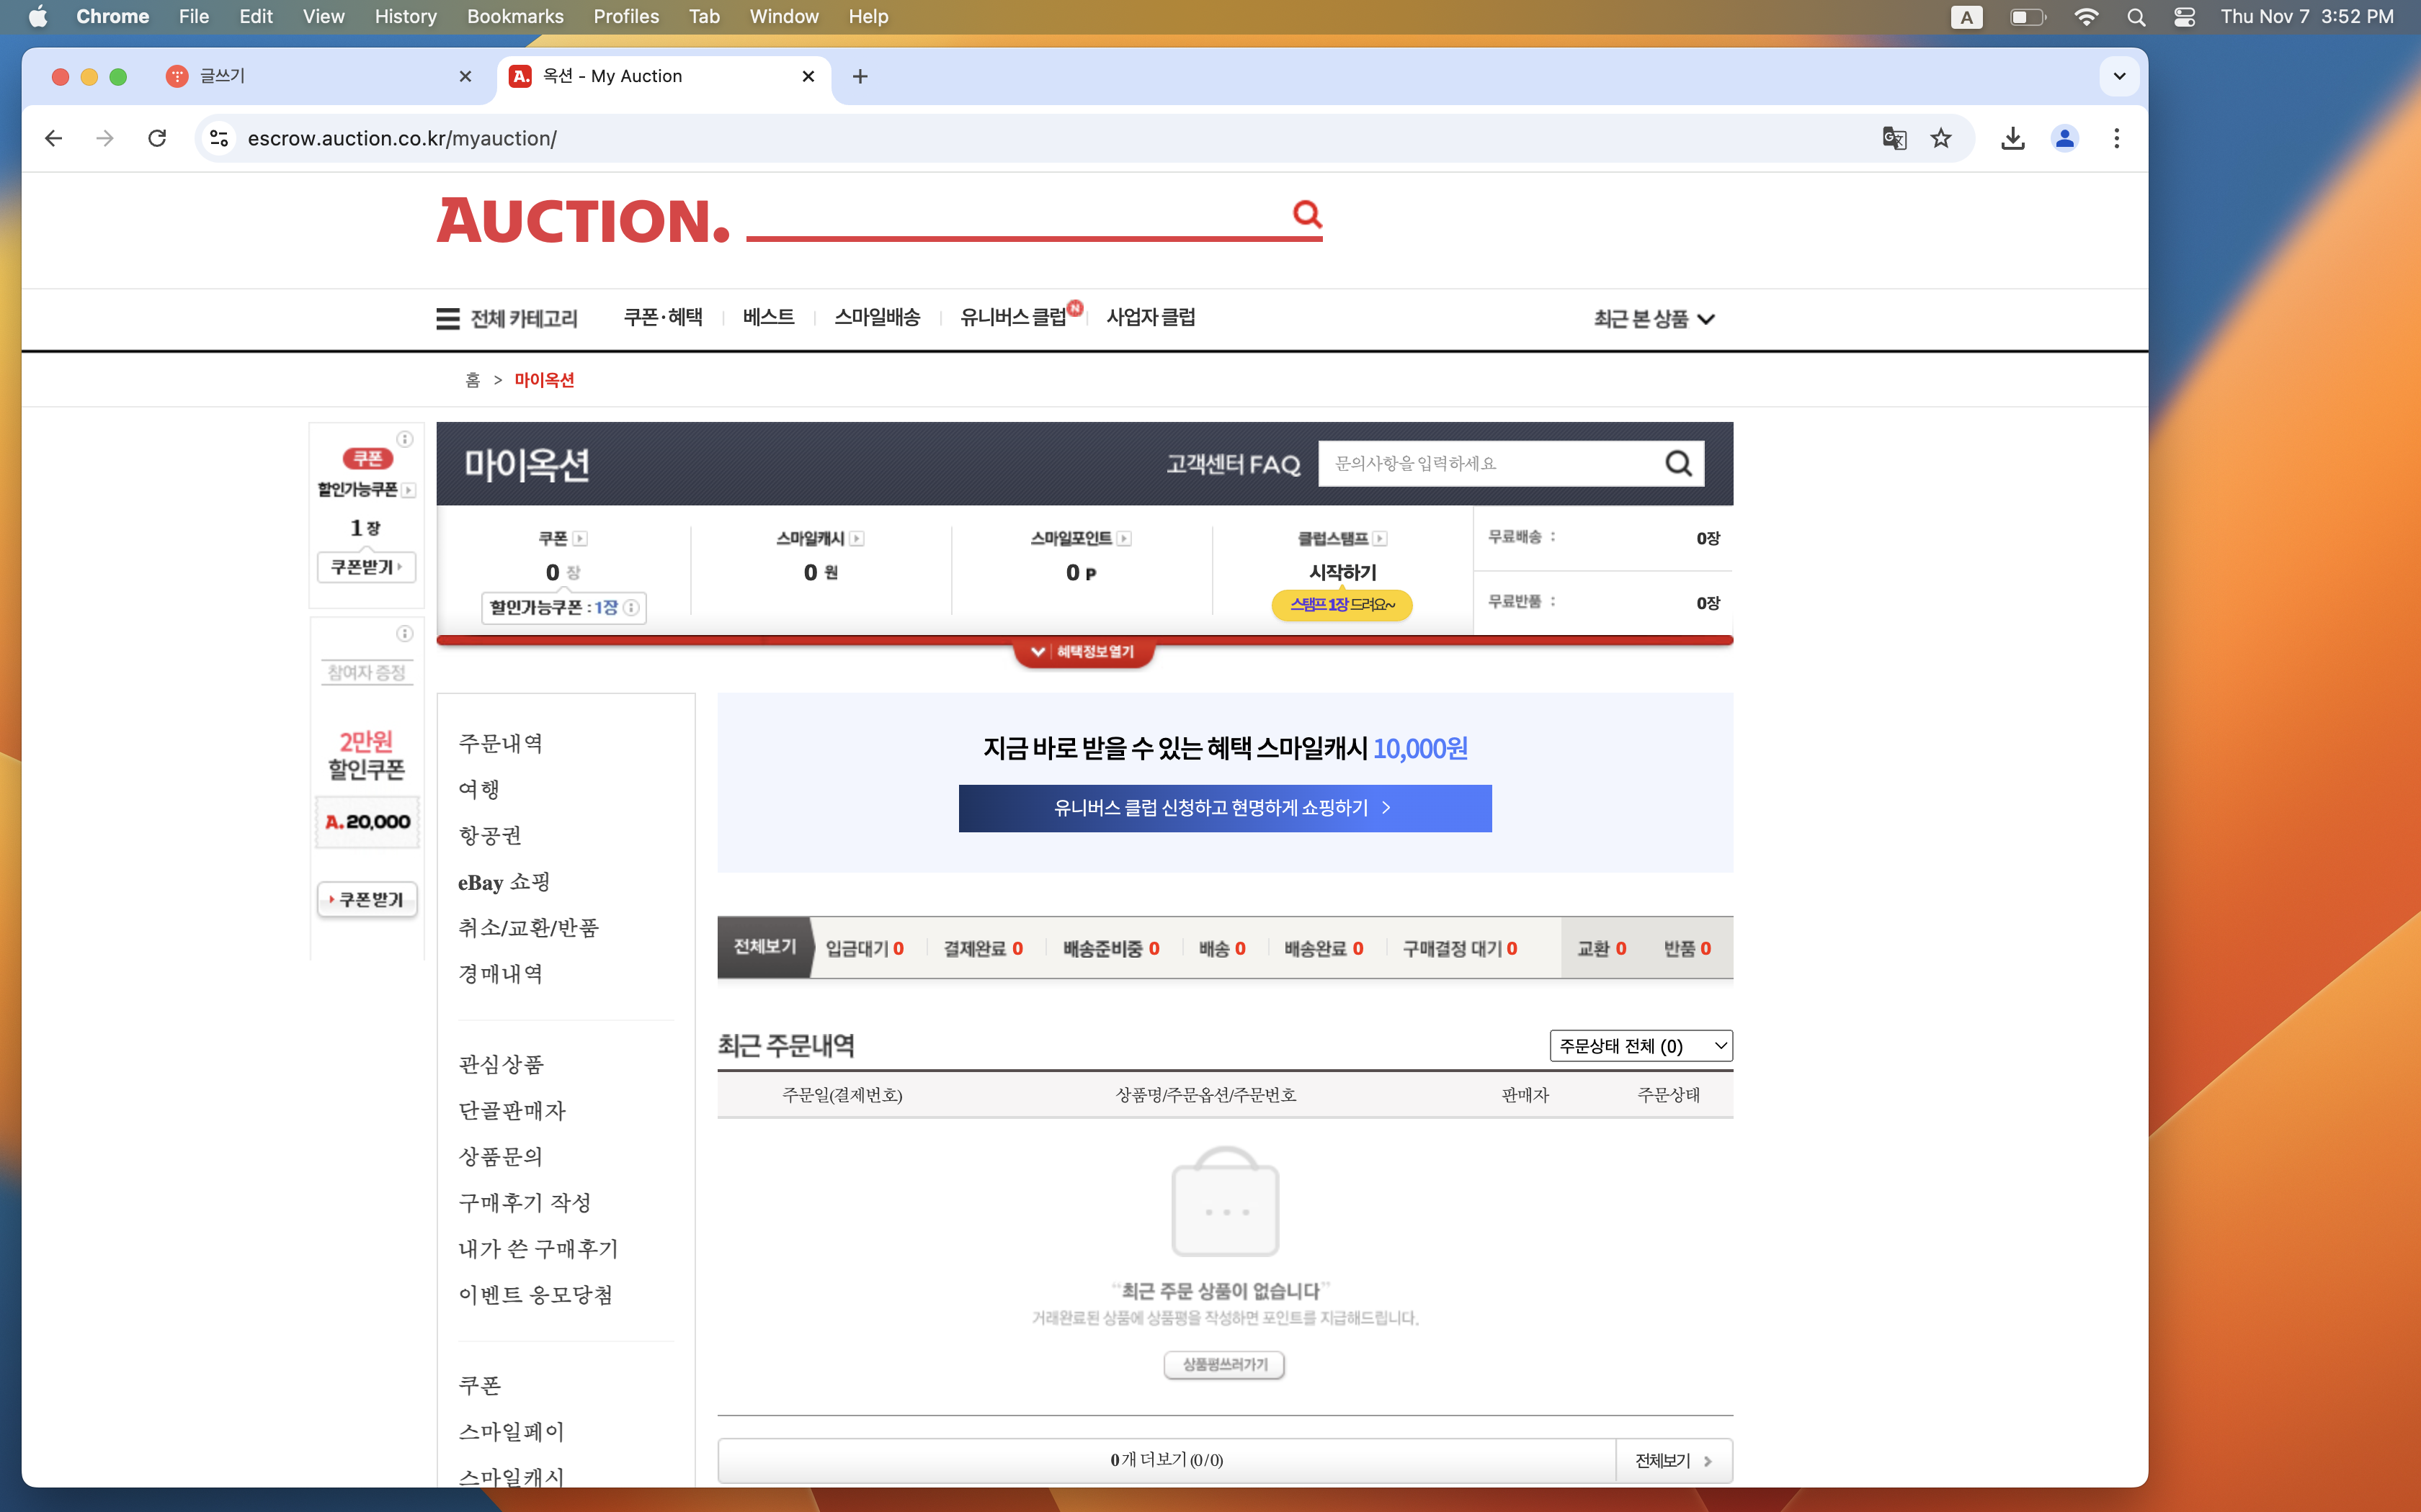Click the Google Translate icon in address bar
Viewport: 2421px width, 1512px height.
click(x=1894, y=138)
